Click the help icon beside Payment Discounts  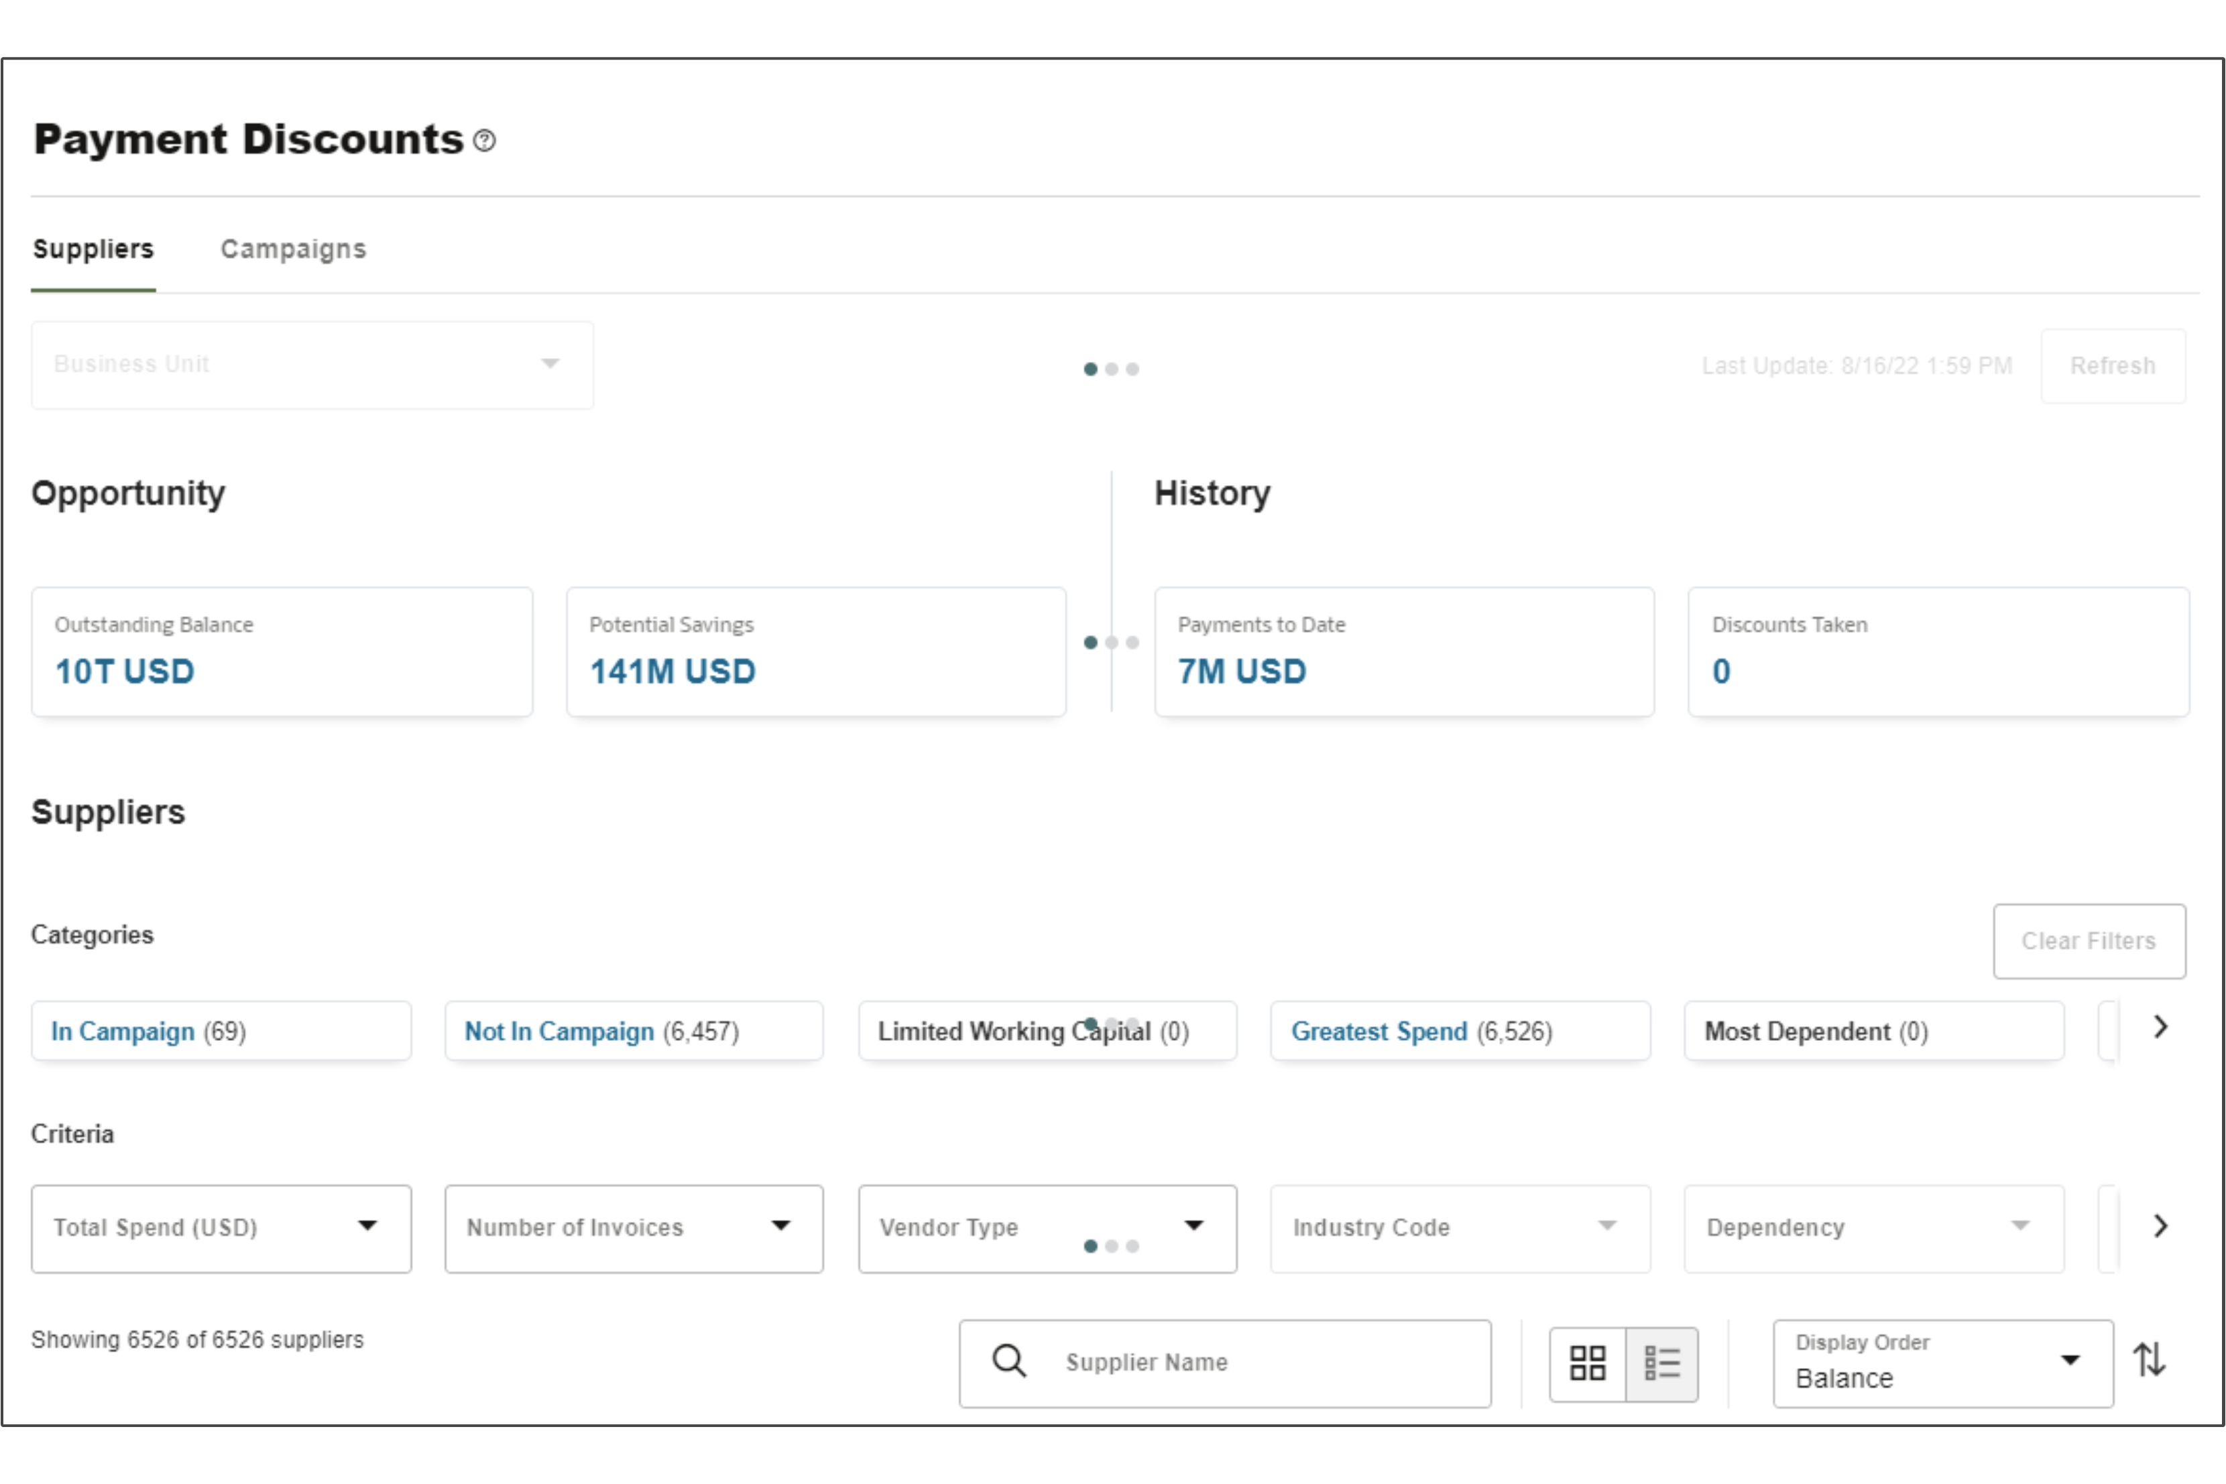point(485,141)
